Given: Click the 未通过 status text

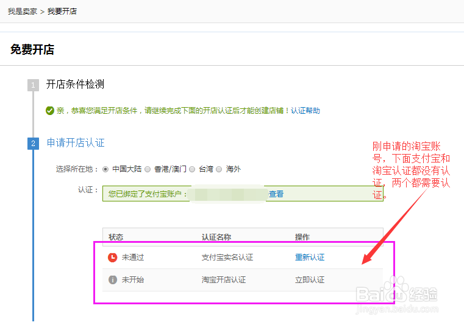Looking at the screenshot, I should [x=133, y=257].
